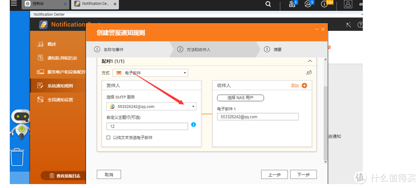Enable 以纯文本发送电子邮件 checkbox
Screen dimensions: 420x188
(x=108, y=137)
